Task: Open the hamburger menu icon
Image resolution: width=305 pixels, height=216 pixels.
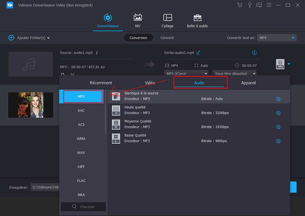Action: [269, 5]
